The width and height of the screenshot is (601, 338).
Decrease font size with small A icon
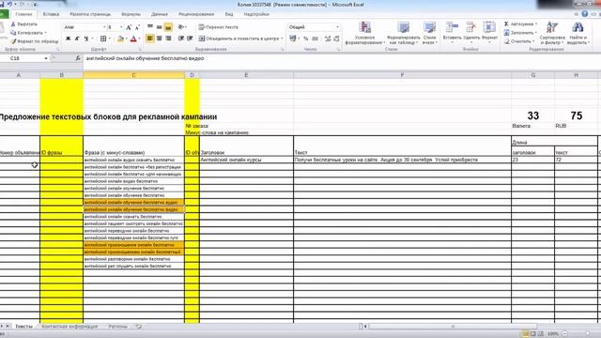[137, 27]
